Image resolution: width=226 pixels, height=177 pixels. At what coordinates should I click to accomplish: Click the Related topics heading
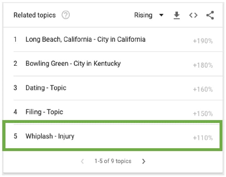pos(35,15)
